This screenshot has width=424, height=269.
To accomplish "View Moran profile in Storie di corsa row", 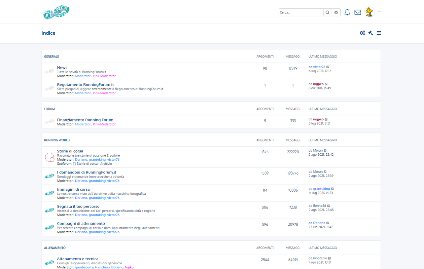I will (318, 151).
